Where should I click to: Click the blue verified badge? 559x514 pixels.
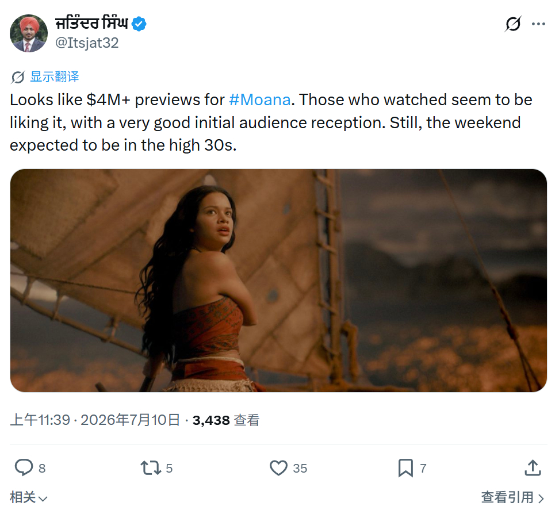(x=139, y=24)
